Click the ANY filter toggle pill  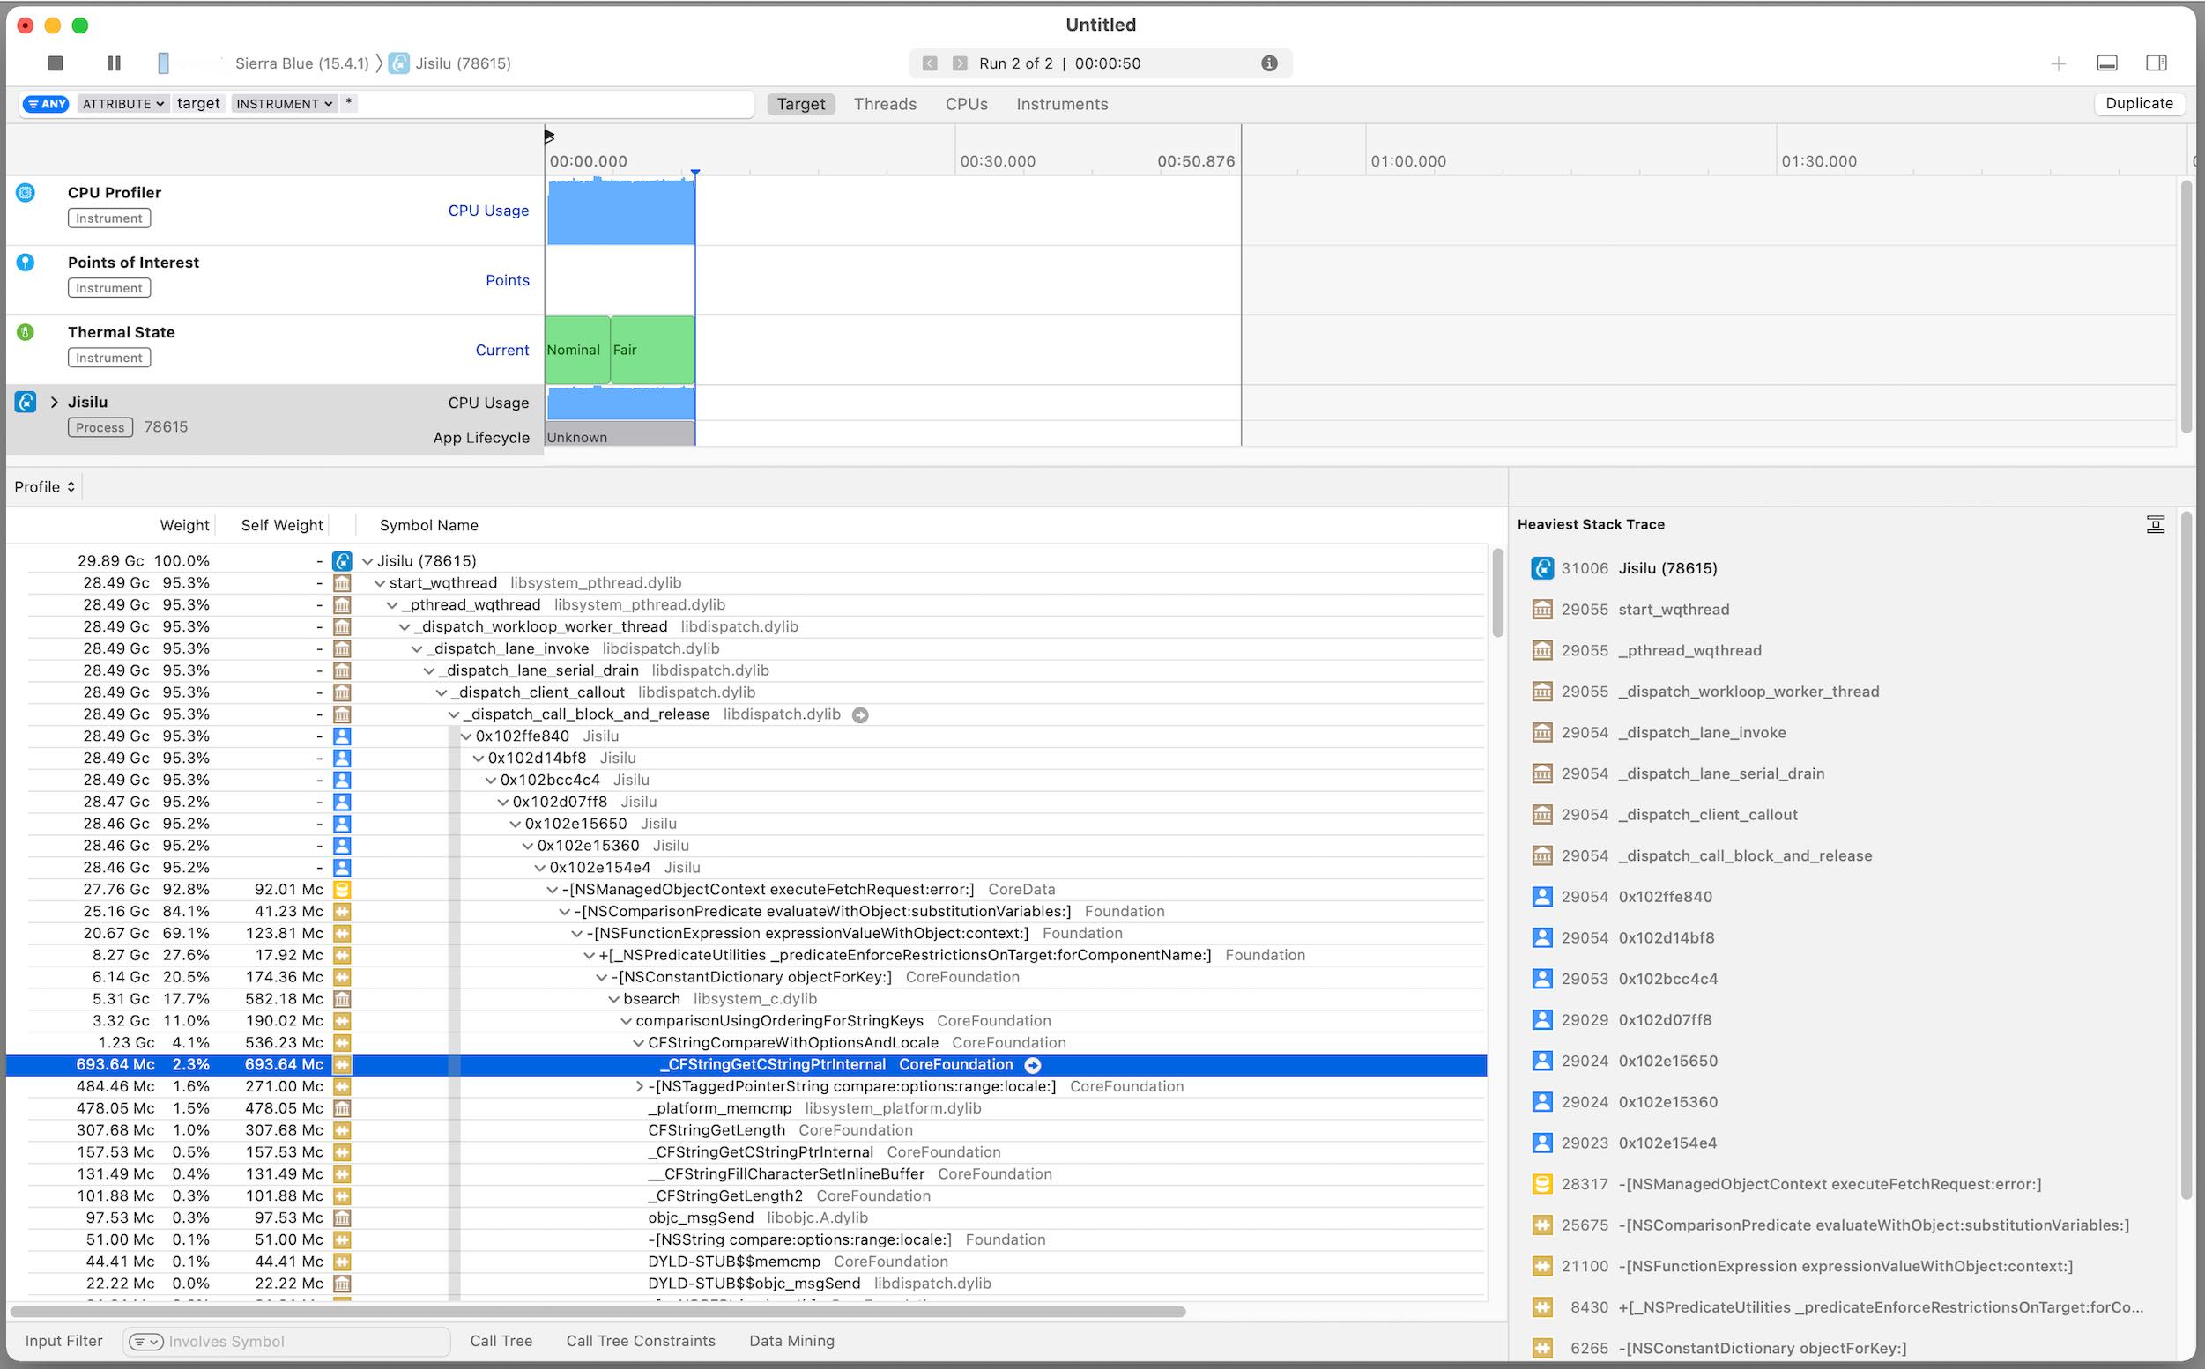(46, 104)
